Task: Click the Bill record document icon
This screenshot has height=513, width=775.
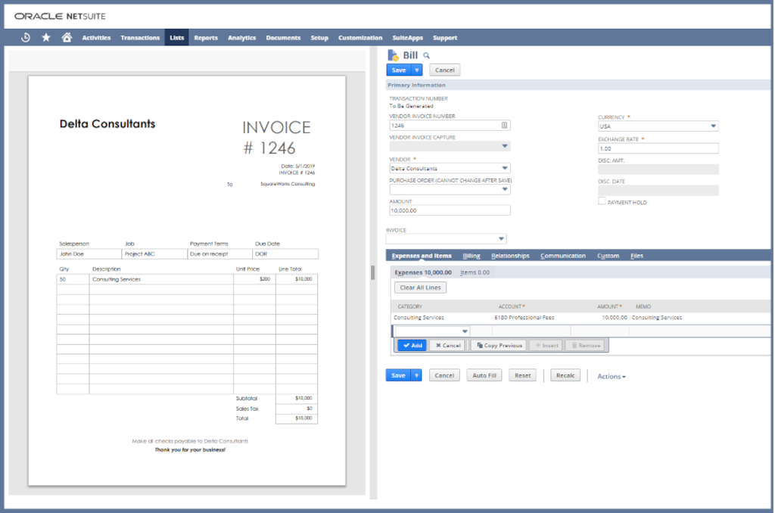Action: coord(393,55)
